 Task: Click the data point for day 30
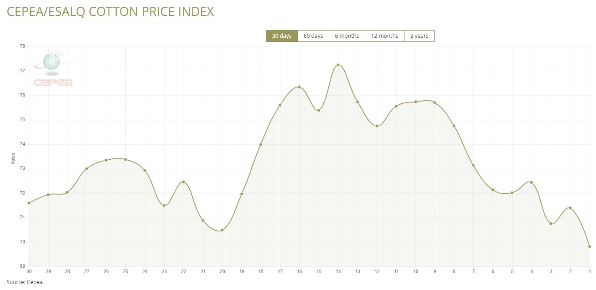[29, 203]
